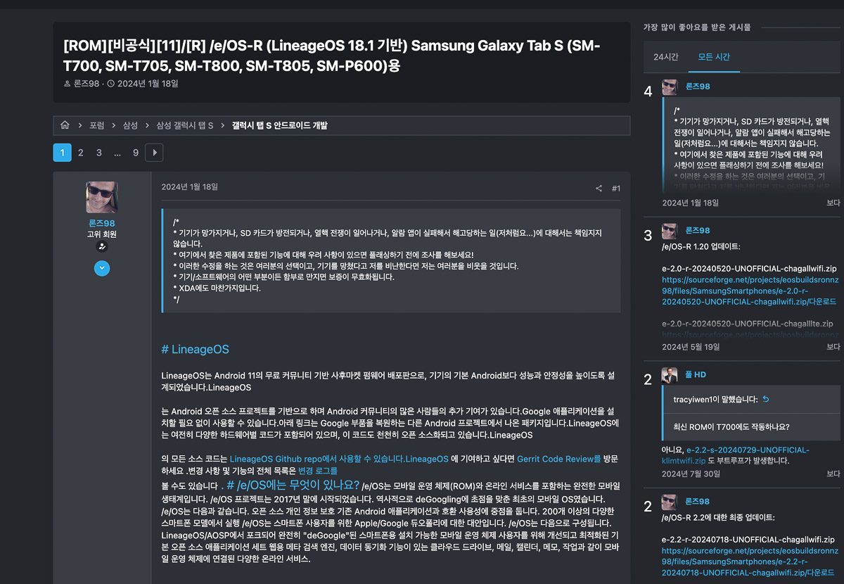
Task: Click clock icon beside 2024년 1월 18일
Action: click(x=110, y=84)
